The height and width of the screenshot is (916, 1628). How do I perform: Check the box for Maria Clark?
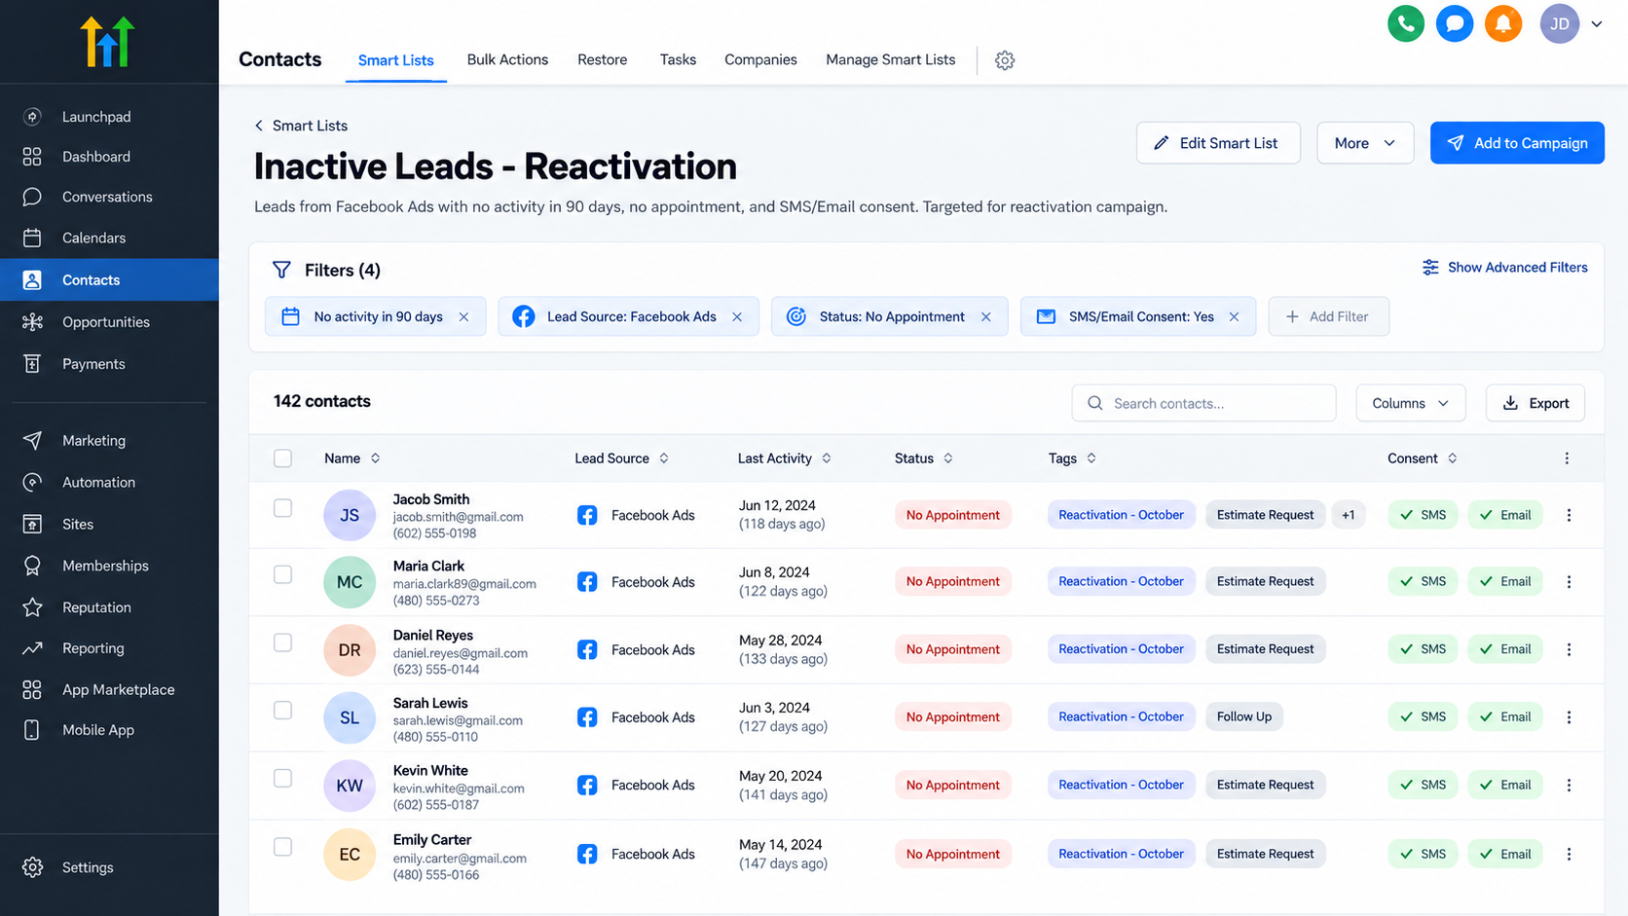pyautogui.click(x=282, y=575)
